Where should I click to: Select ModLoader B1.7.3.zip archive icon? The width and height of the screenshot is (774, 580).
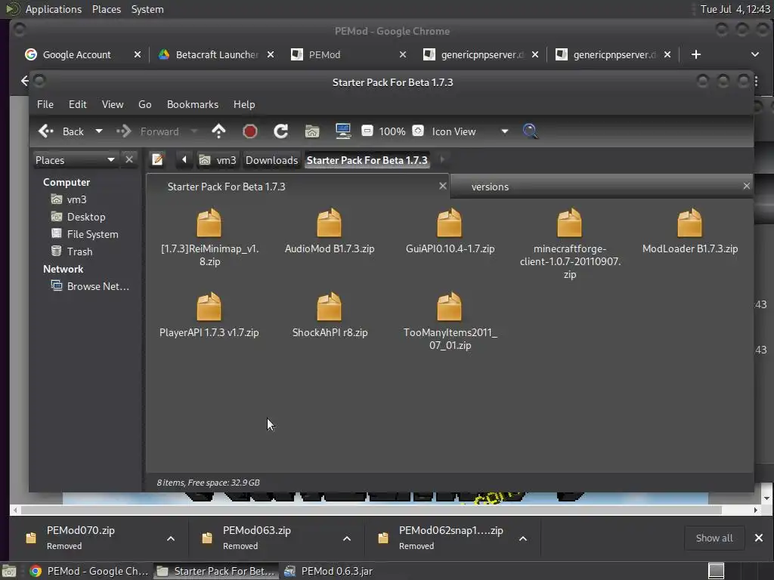(689, 223)
